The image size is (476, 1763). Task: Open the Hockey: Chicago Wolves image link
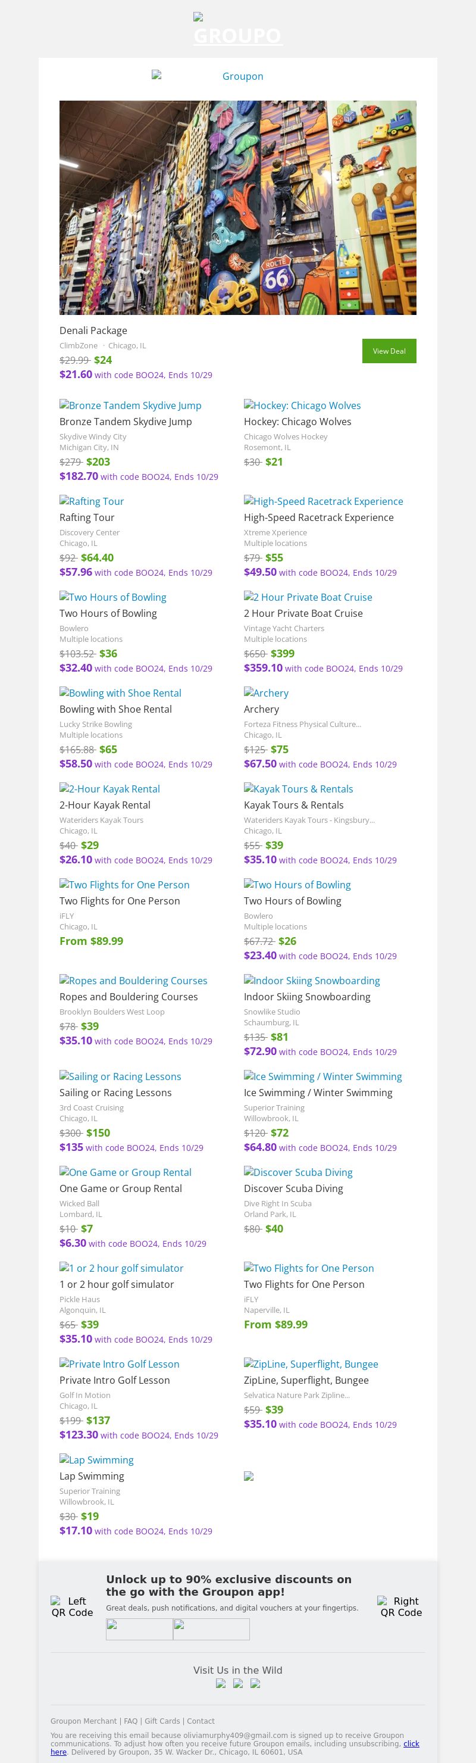click(x=302, y=405)
